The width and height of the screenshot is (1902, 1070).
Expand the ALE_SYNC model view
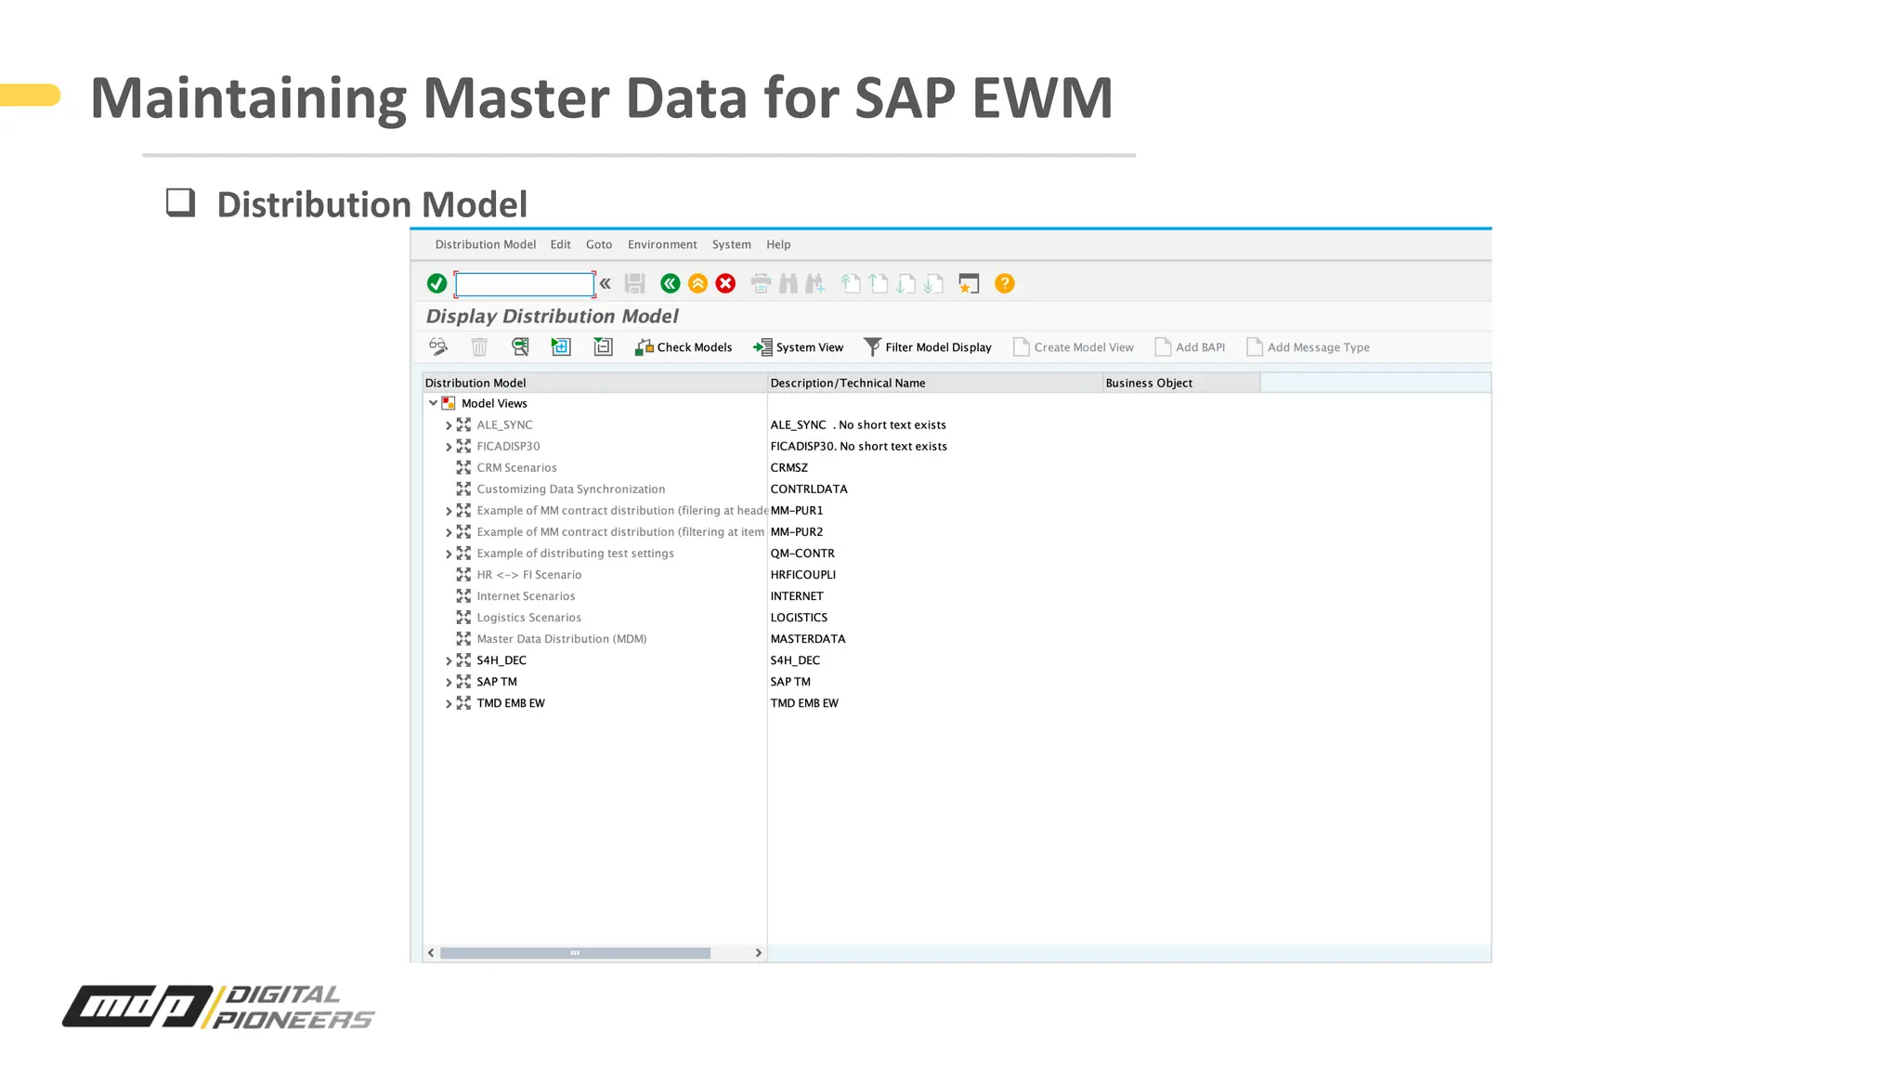point(449,425)
